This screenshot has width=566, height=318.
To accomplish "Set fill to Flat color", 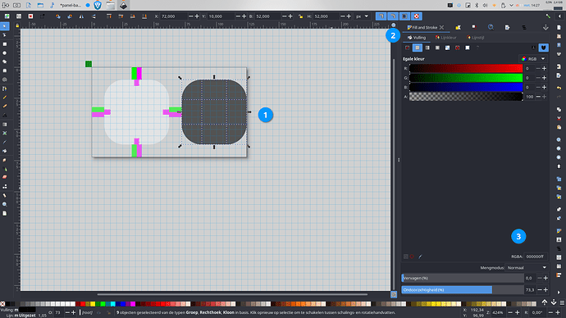I will point(418,48).
